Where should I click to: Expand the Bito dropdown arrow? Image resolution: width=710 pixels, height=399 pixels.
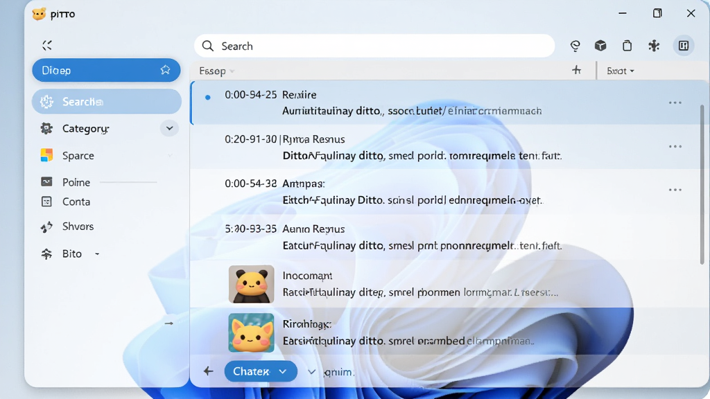pos(97,254)
